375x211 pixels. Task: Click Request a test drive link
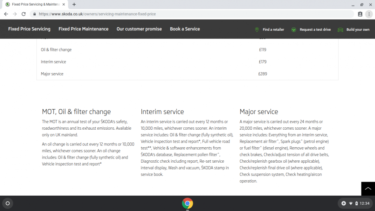(x=315, y=30)
